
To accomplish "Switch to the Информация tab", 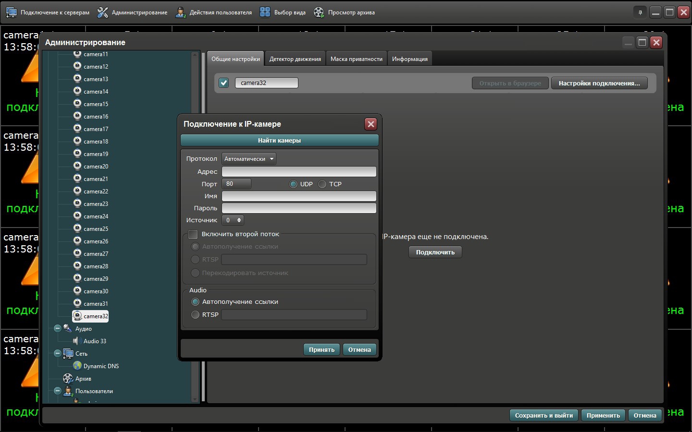I will point(410,59).
